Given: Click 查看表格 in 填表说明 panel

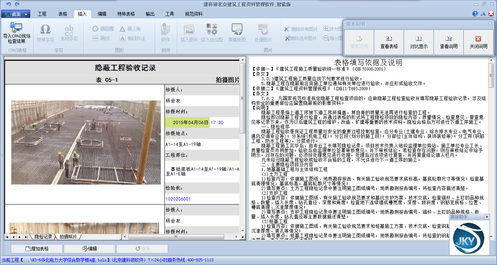Looking at the screenshot, I should [389, 42].
